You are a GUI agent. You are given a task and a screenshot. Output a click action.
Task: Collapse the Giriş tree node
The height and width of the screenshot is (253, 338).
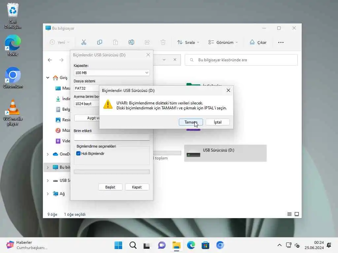(x=48, y=78)
